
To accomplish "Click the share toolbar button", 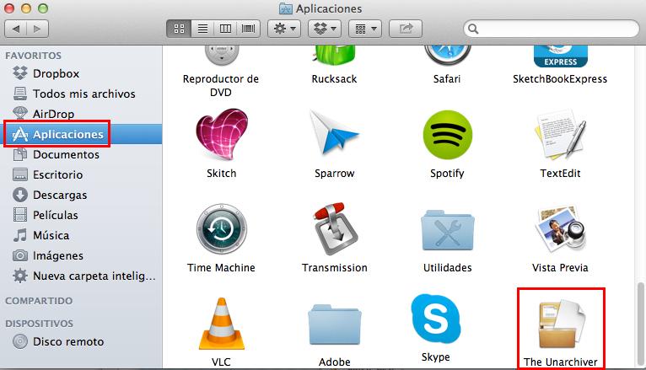I will pyautogui.click(x=406, y=29).
